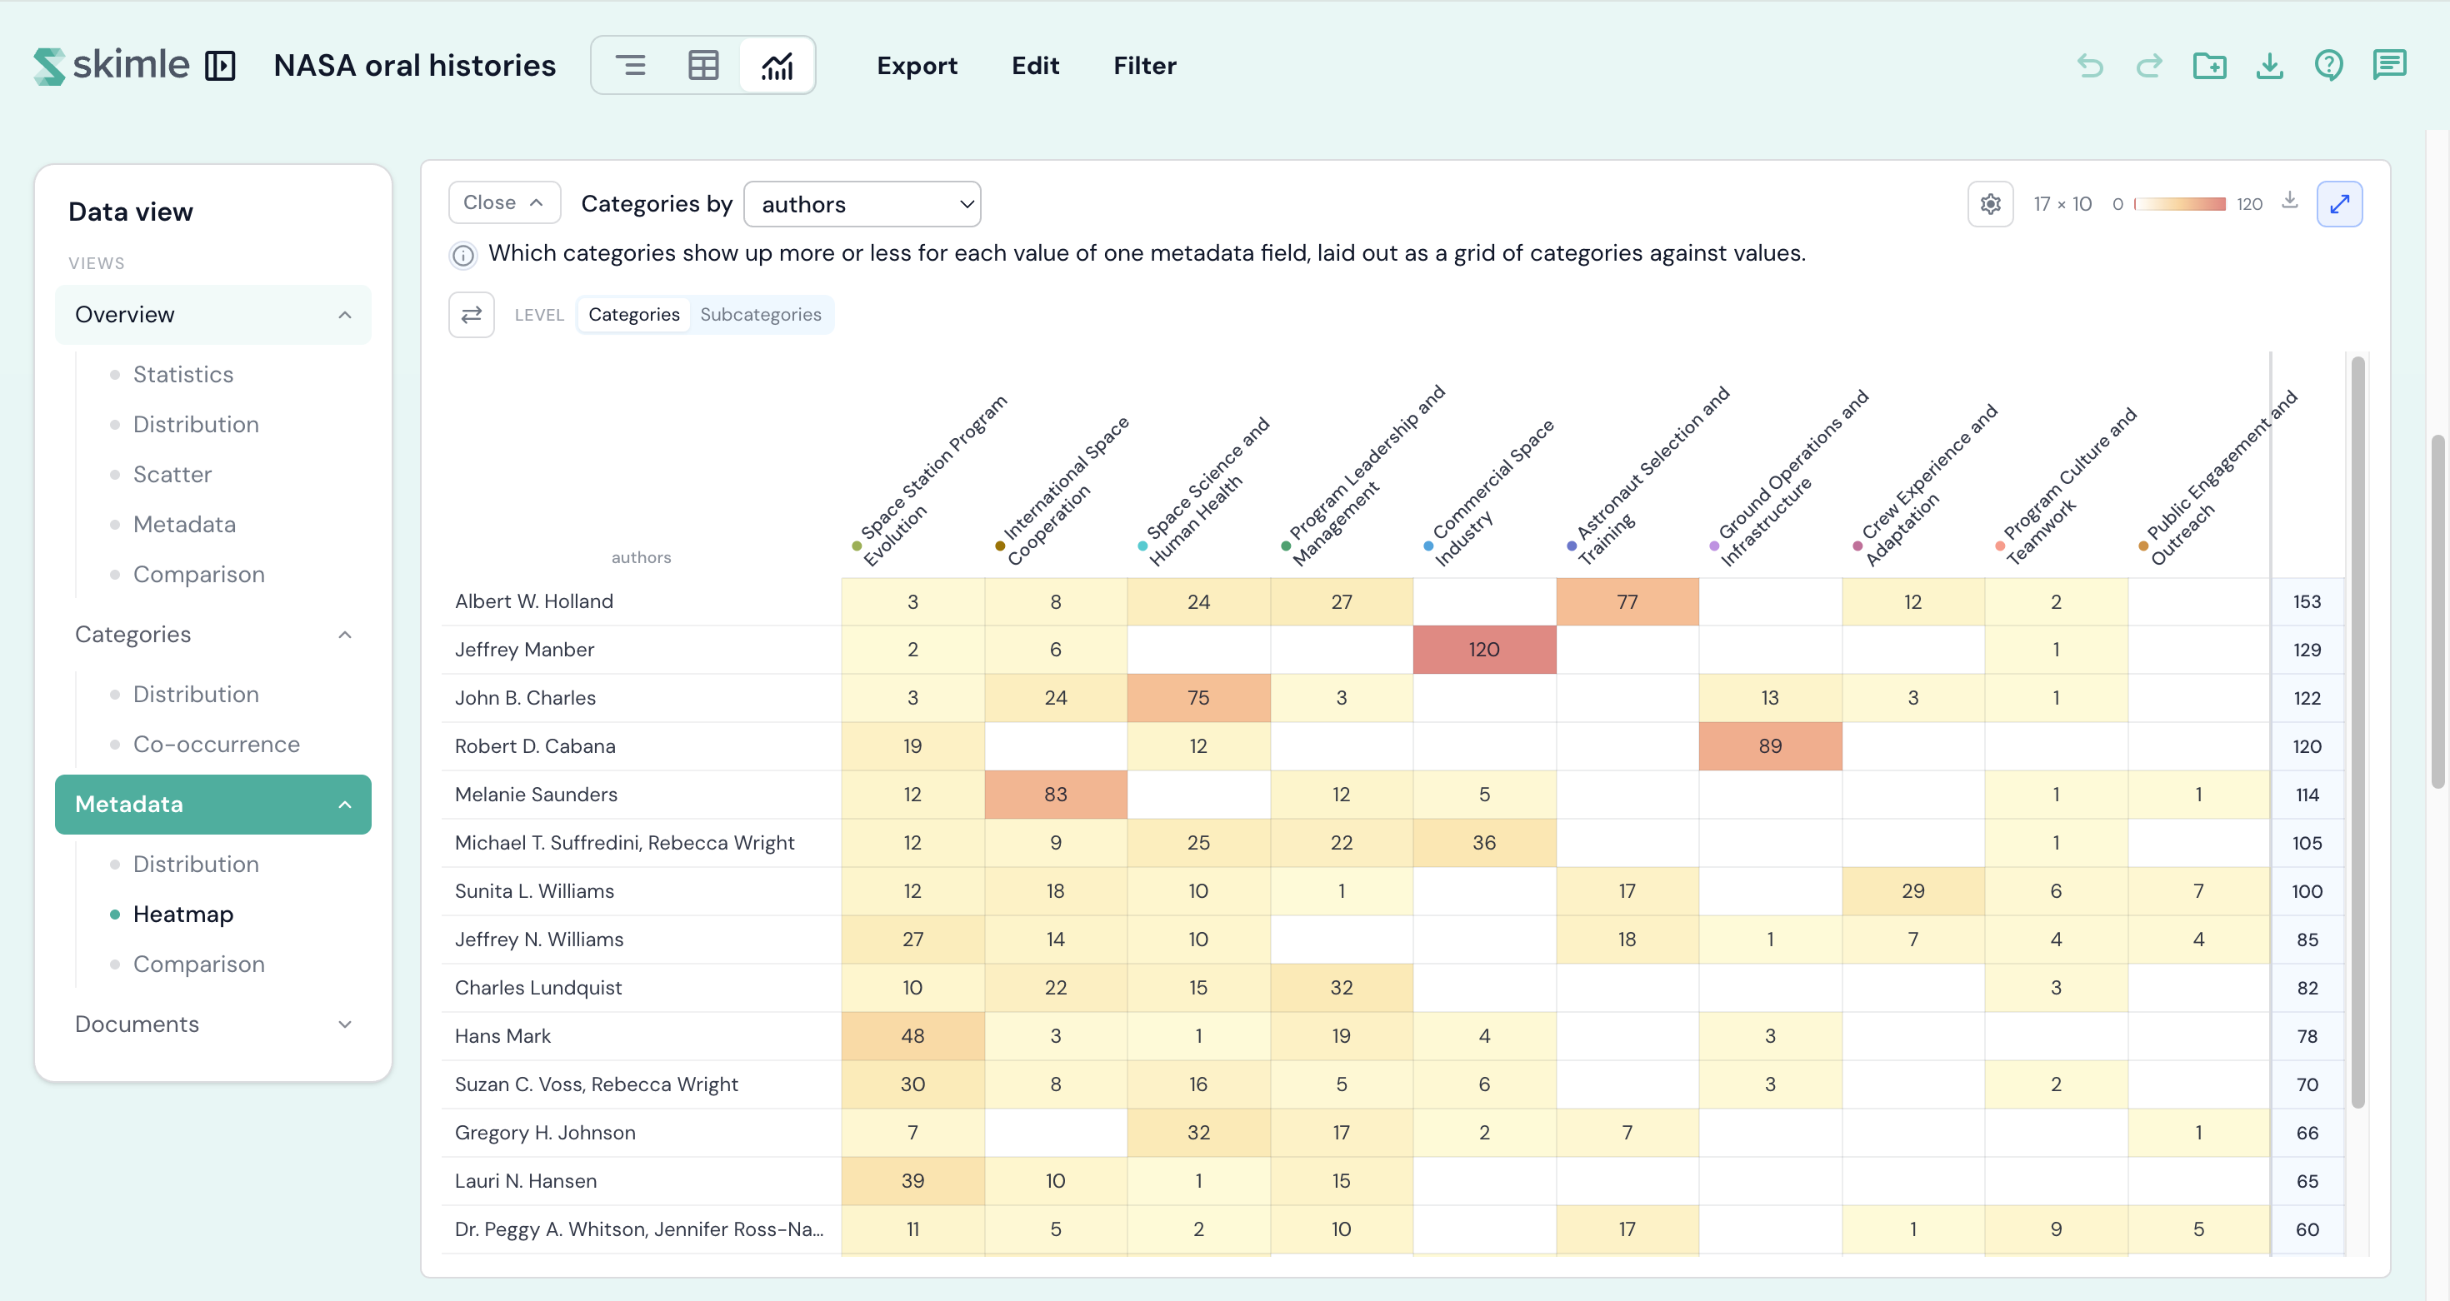Click the heatmap vertical scrollbar
The width and height of the screenshot is (2450, 1301).
pos(2357,732)
